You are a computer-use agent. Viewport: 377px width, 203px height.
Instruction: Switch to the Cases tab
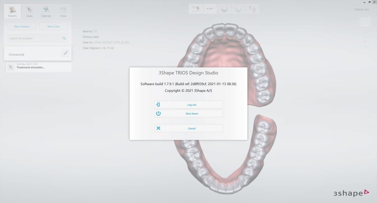click(29, 11)
